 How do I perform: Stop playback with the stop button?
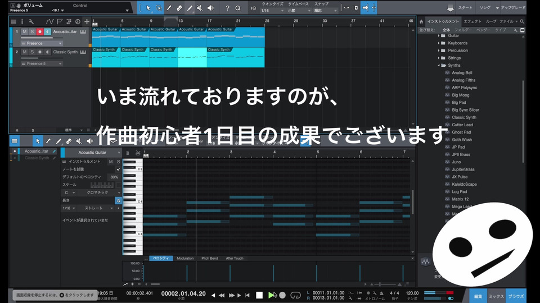(x=259, y=295)
